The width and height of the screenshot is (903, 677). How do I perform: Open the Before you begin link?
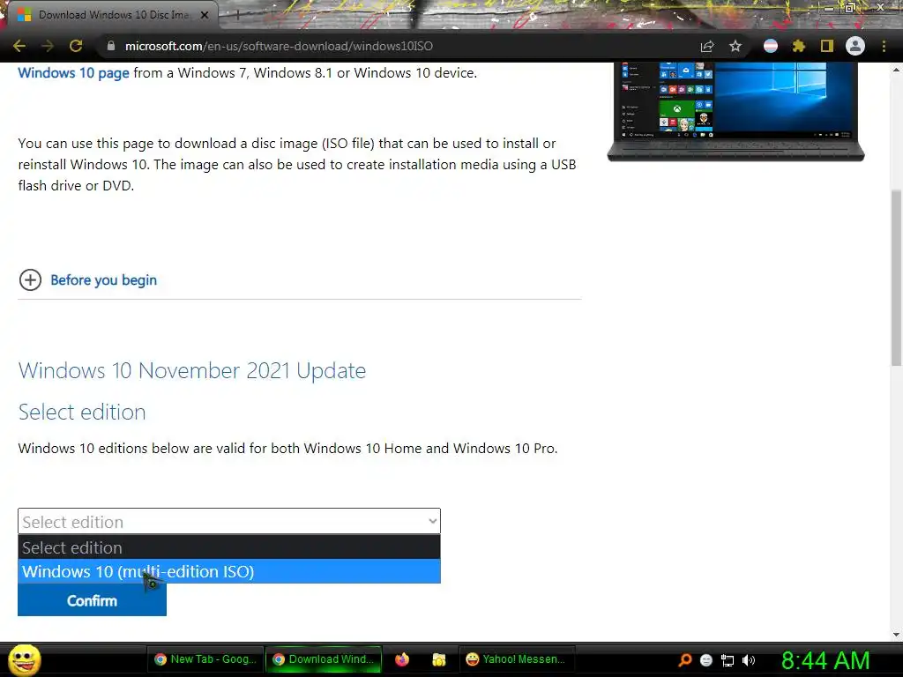104,280
